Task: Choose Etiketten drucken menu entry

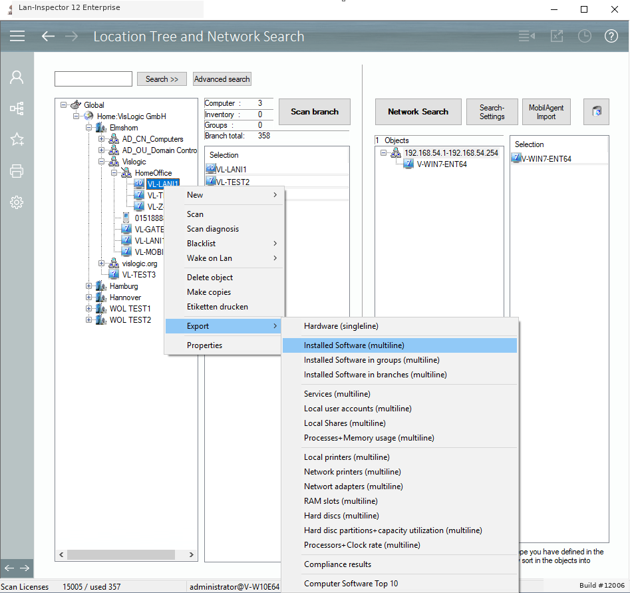Action: [x=224, y=307]
